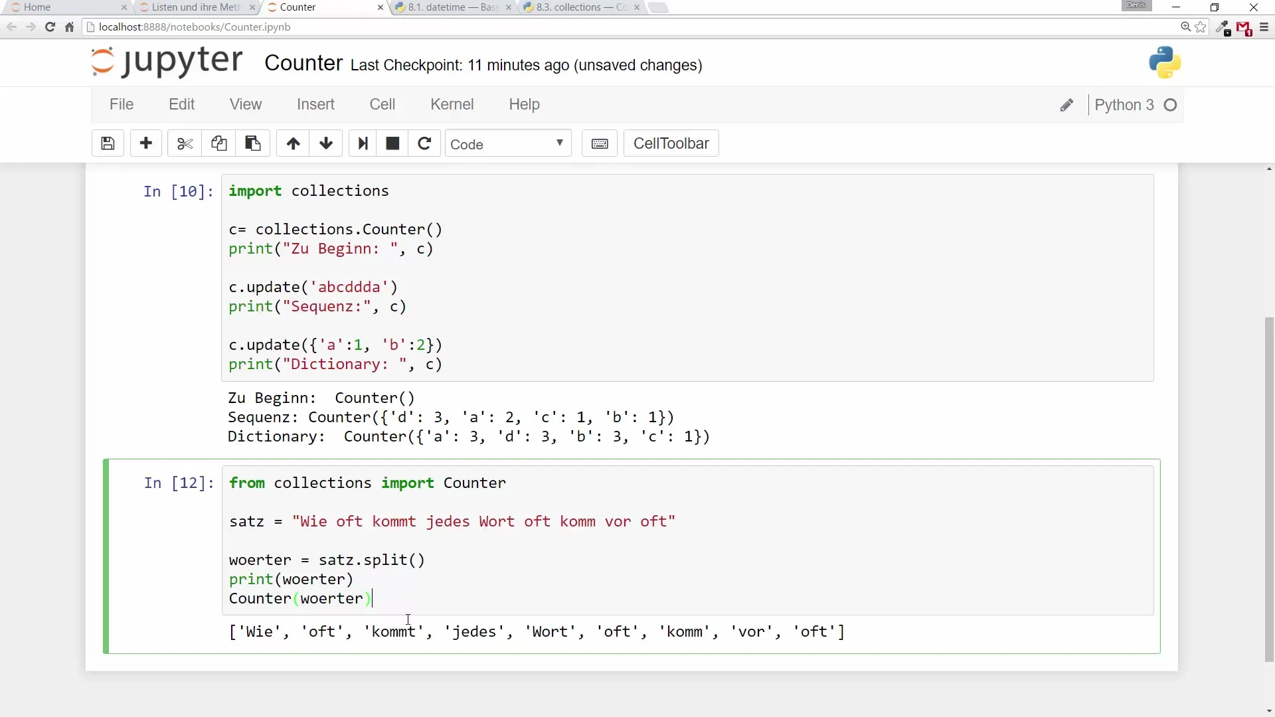Interrupt kernel with the stop icon
The width and height of the screenshot is (1275, 717).
pyautogui.click(x=392, y=143)
